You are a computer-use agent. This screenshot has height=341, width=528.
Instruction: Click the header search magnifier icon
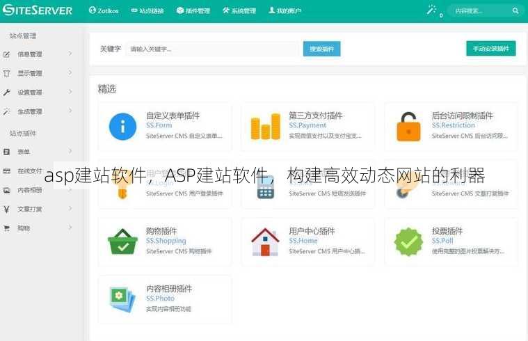pyautogui.click(x=515, y=10)
